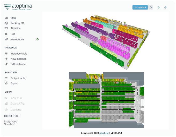Click the Export share icon
The image size is (176, 137).
6,83
